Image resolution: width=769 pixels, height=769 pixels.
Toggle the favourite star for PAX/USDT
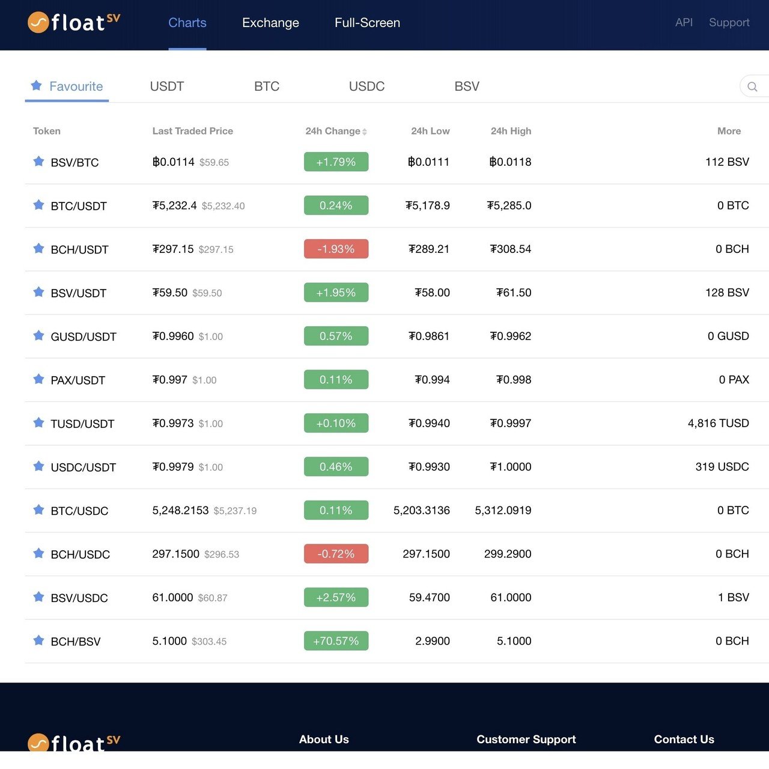coord(39,379)
